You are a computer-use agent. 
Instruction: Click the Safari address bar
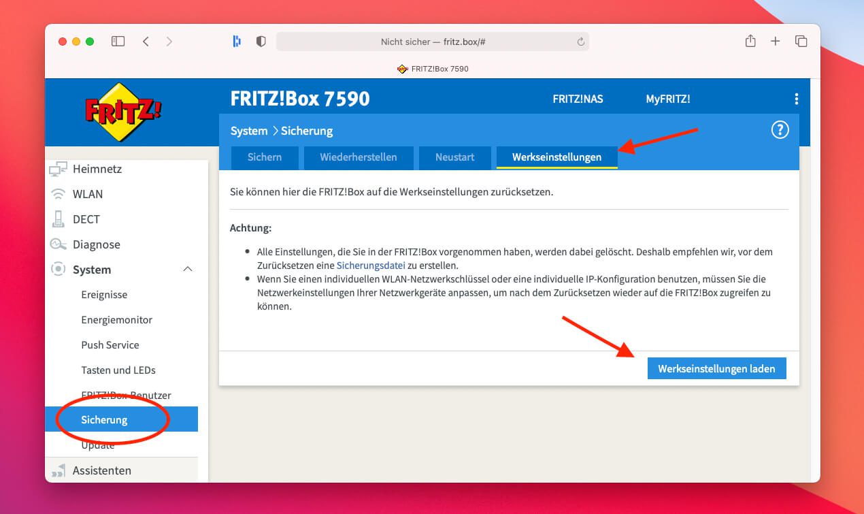[x=433, y=42]
